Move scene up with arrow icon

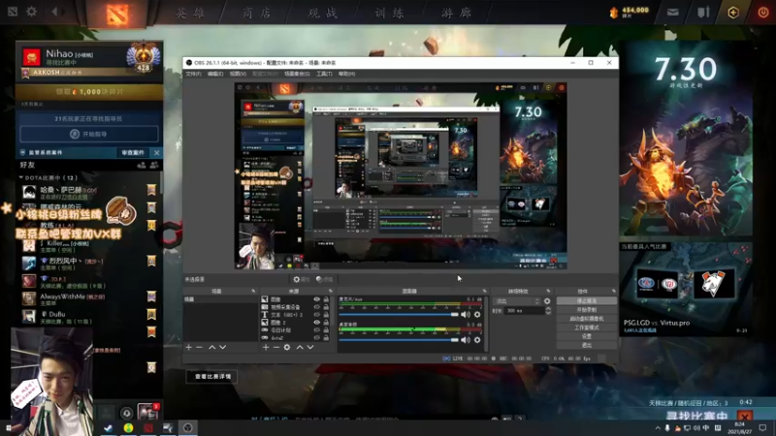pos(211,348)
